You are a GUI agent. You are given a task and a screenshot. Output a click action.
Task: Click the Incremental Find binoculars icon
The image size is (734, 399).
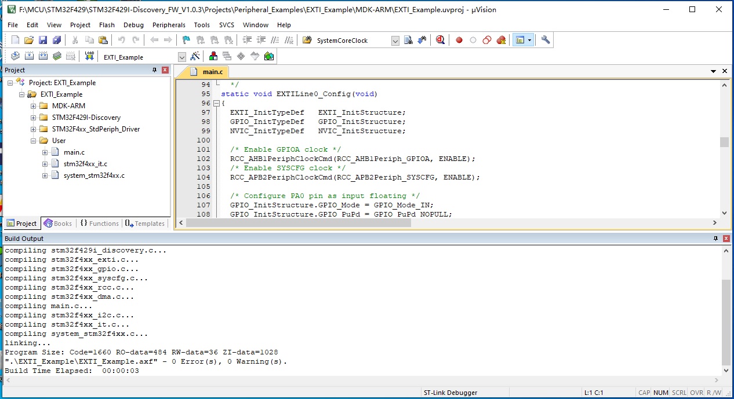[x=421, y=40]
